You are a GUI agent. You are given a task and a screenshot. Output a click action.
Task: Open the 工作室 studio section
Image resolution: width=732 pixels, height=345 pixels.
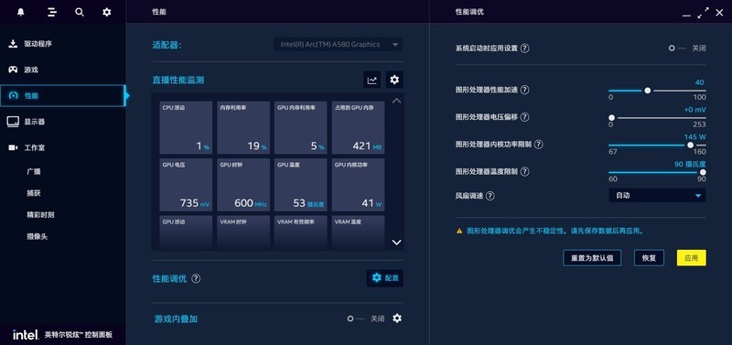point(62,147)
